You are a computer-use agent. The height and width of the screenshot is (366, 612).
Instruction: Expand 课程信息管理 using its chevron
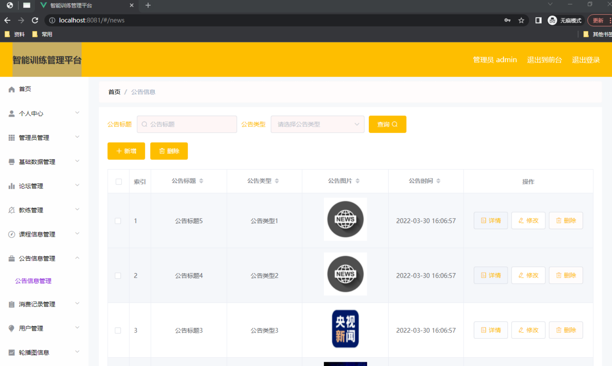tap(77, 234)
